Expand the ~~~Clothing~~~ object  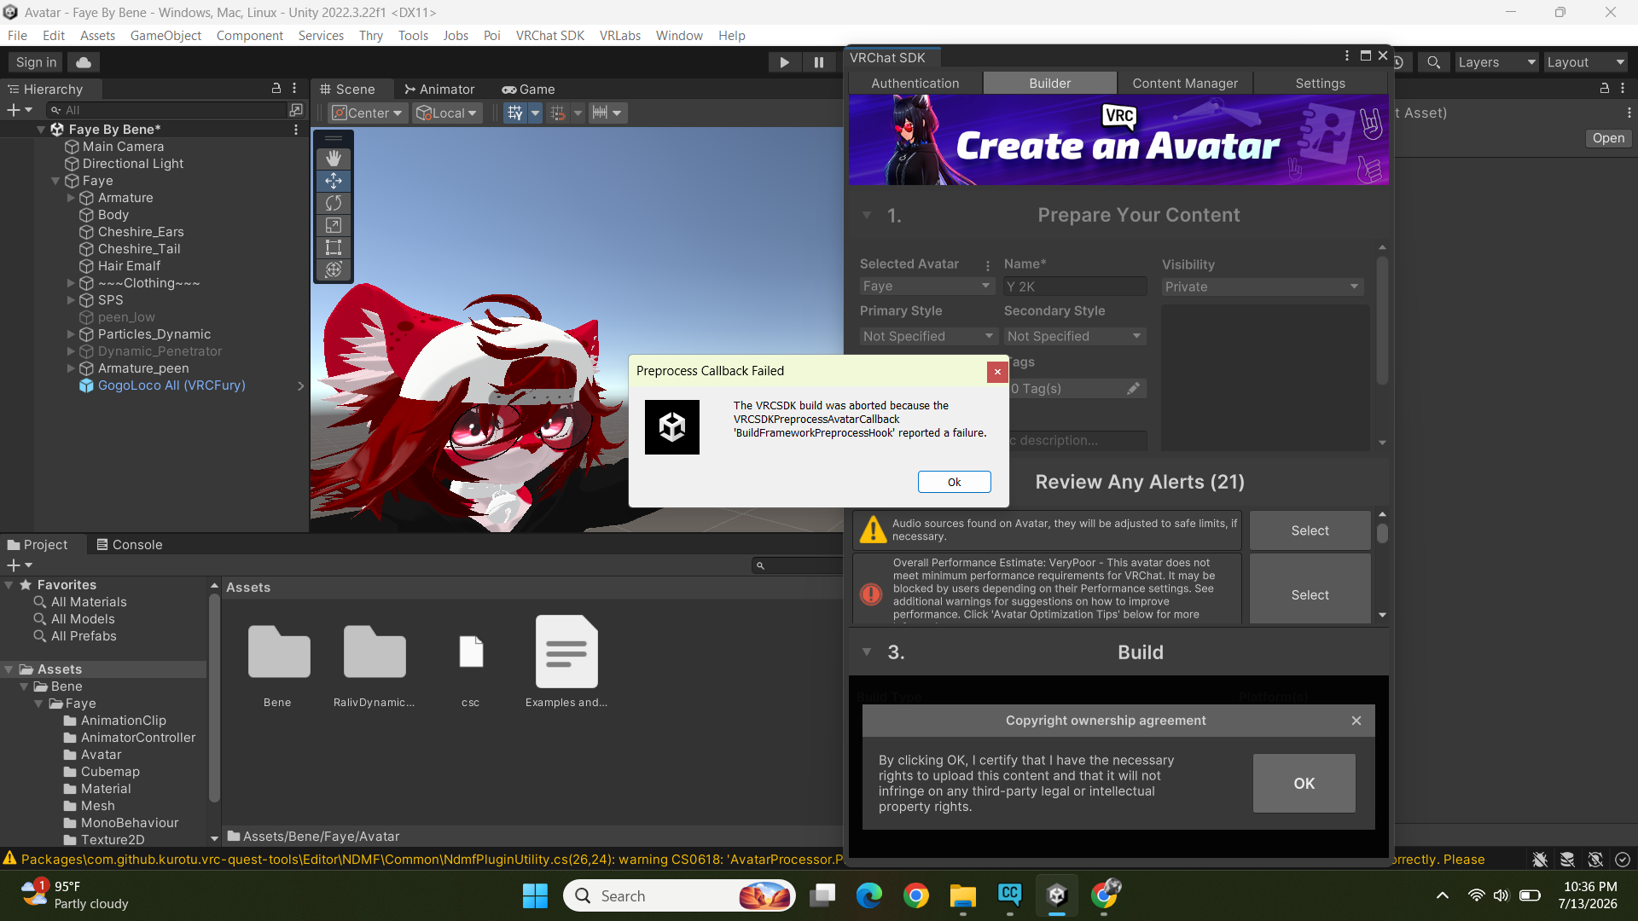pos(71,283)
